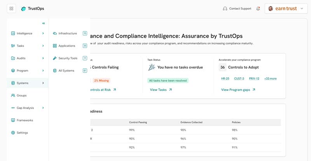
Task: Click All tasks have been resolved tag
Action: tap(168, 81)
